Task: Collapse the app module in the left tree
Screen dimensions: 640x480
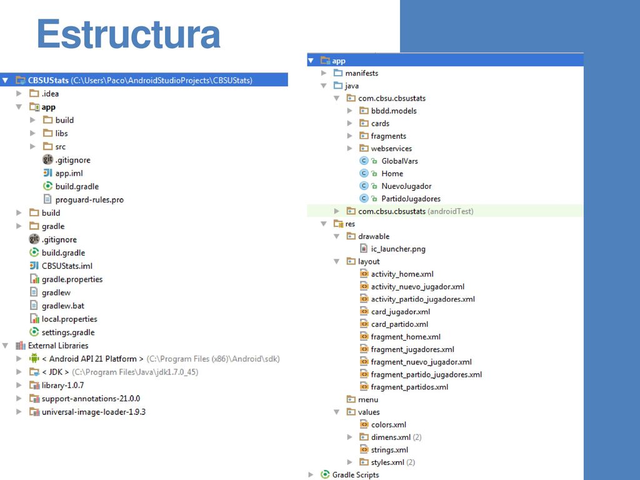Action: pos(19,107)
